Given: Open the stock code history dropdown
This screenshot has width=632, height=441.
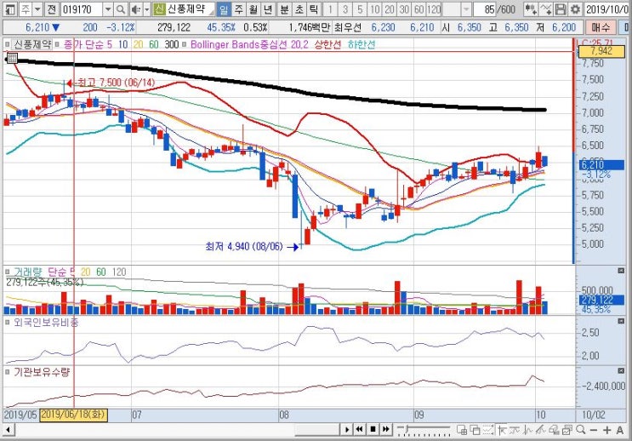Looking at the screenshot, I should (108, 9).
